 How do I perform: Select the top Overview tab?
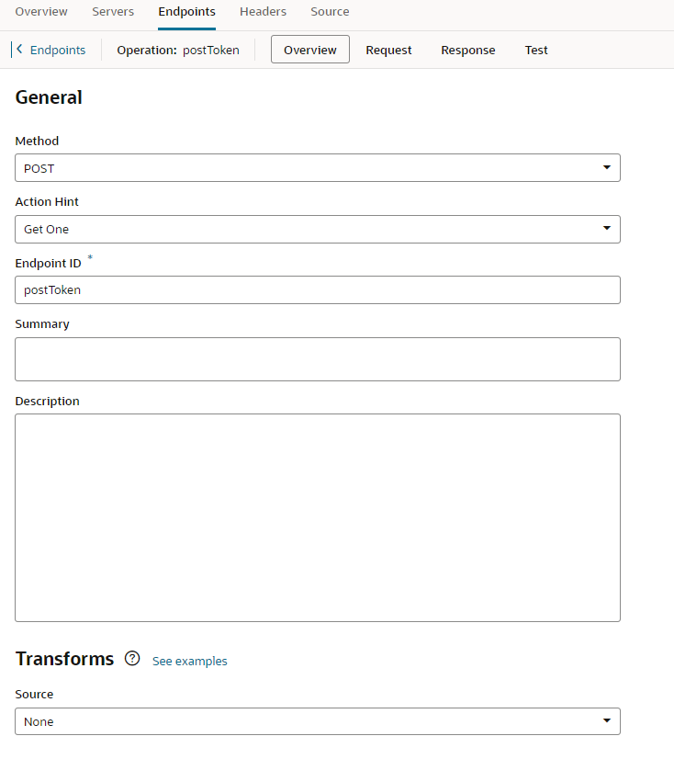coord(41,12)
